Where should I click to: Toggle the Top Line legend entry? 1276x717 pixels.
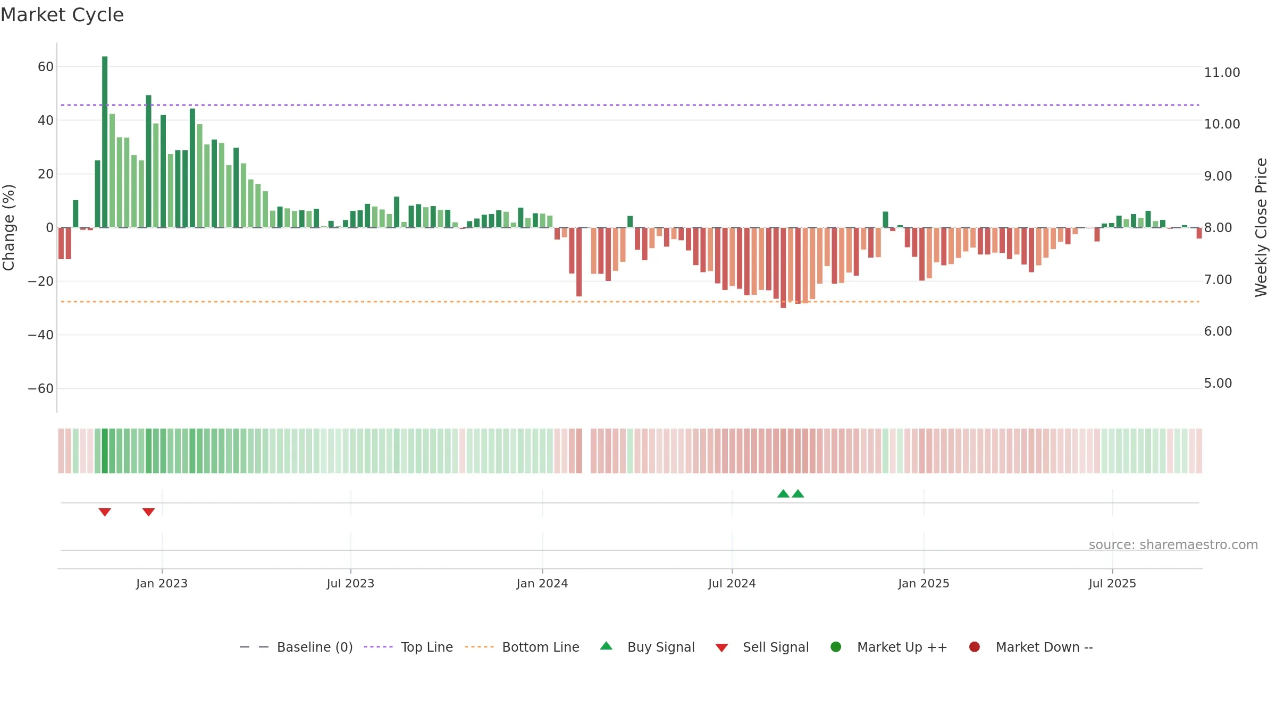pos(408,647)
